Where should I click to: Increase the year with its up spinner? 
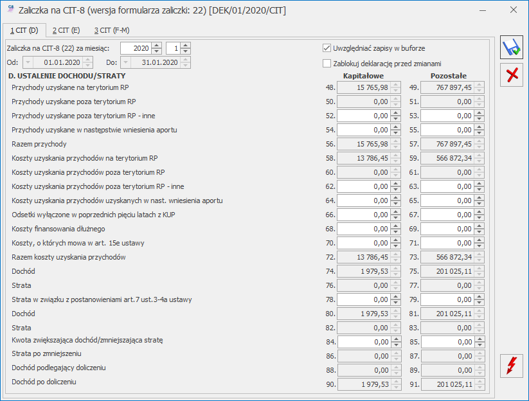tap(157, 45)
